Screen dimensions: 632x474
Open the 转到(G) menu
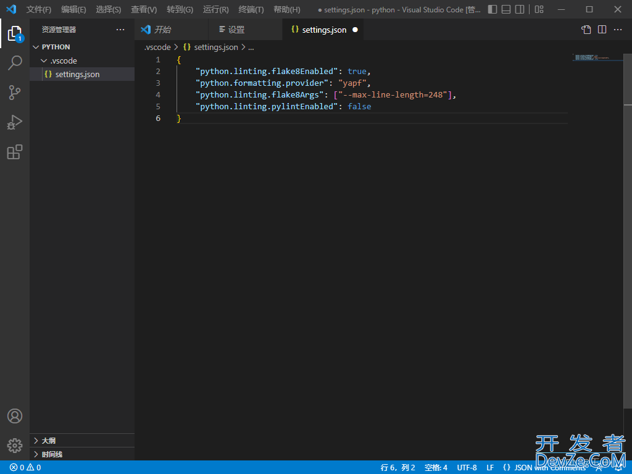(180, 9)
